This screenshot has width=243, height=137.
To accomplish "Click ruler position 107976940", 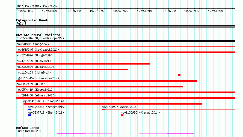I will pyautogui.click(x=215, y=11).
